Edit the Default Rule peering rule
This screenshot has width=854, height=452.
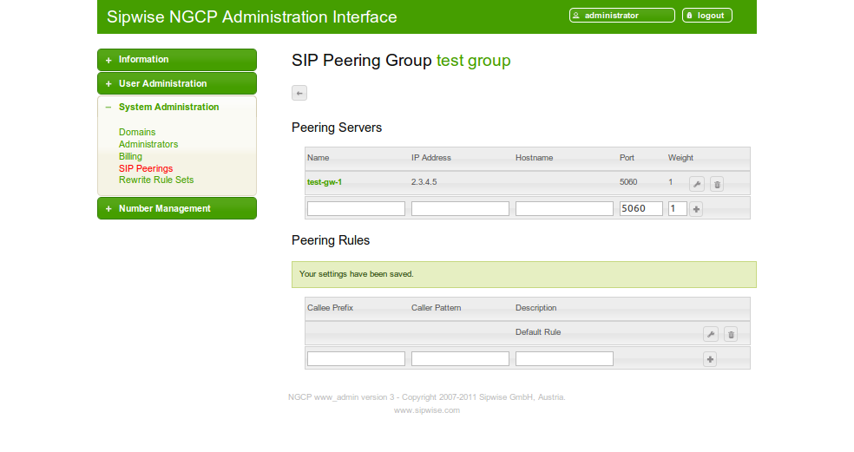pyautogui.click(x=710, y=334)
